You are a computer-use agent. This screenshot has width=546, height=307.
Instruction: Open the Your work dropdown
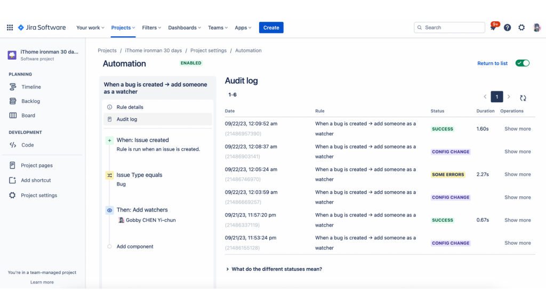90,28
